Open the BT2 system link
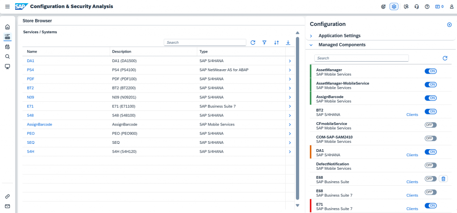 click(31, 88)
